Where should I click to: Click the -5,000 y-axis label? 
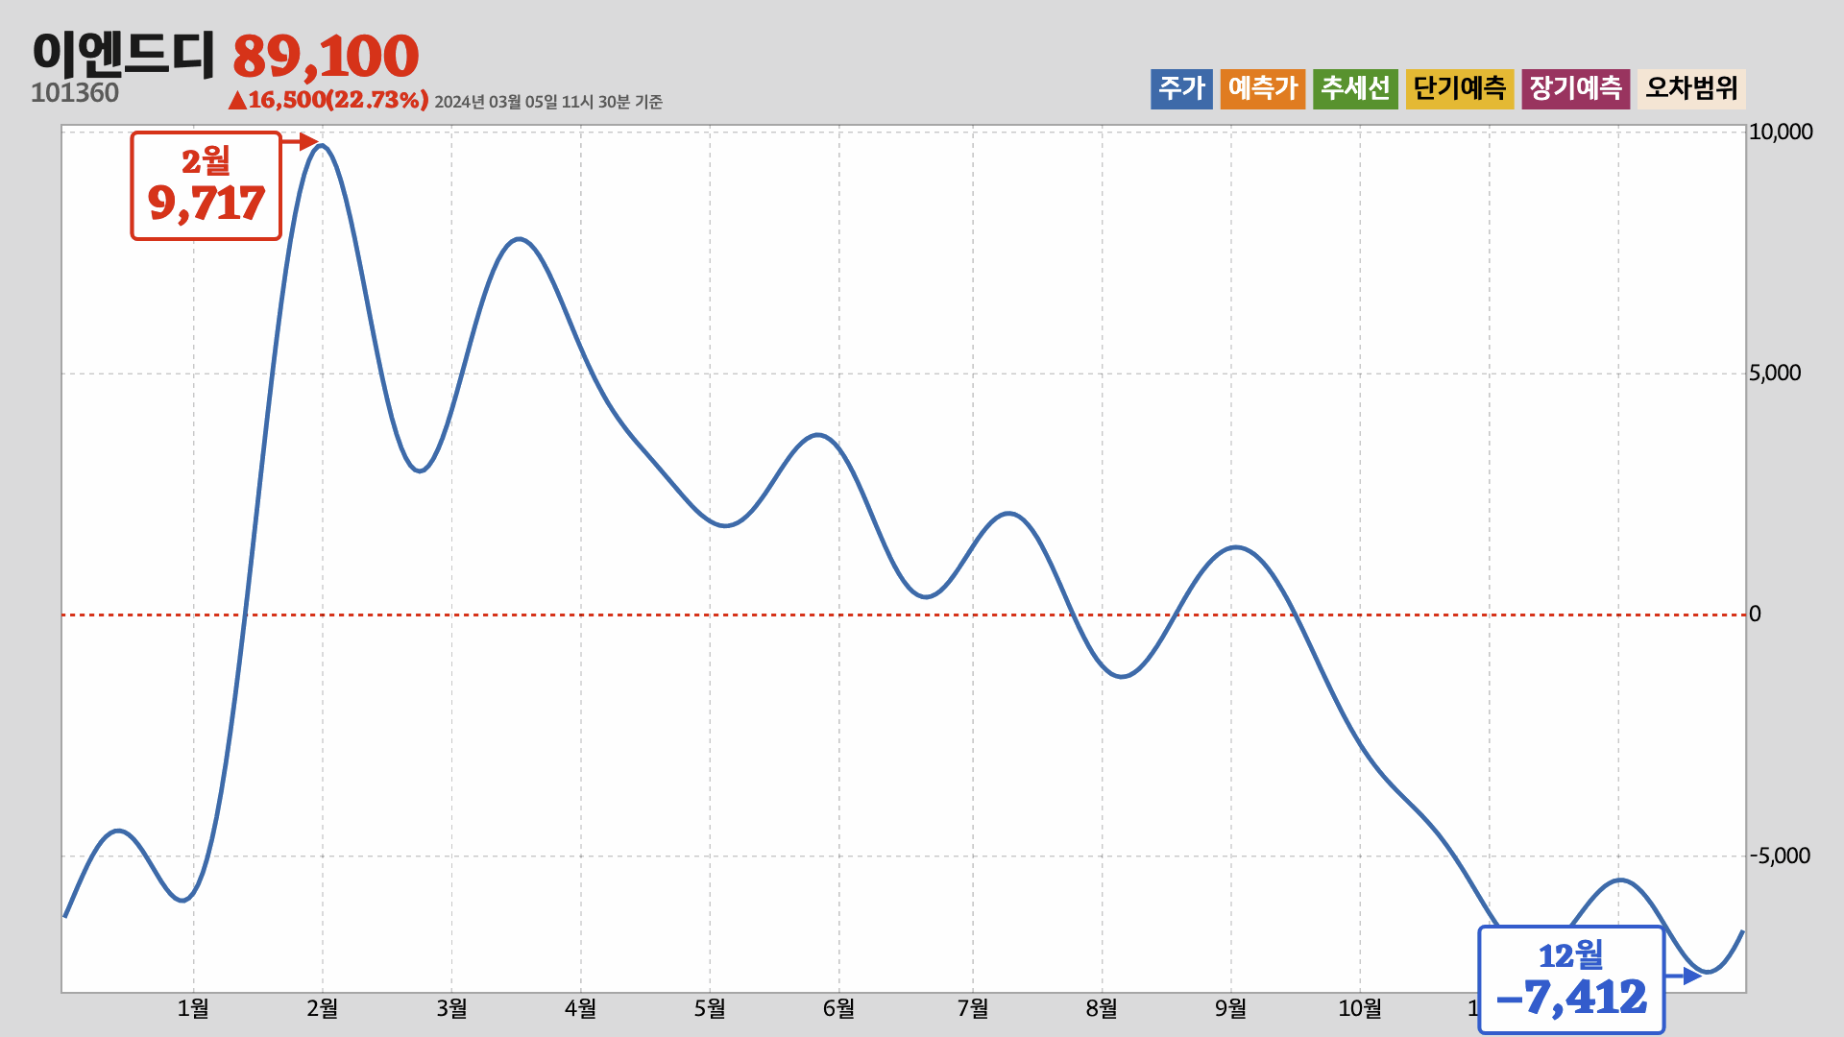point(1780,856)
